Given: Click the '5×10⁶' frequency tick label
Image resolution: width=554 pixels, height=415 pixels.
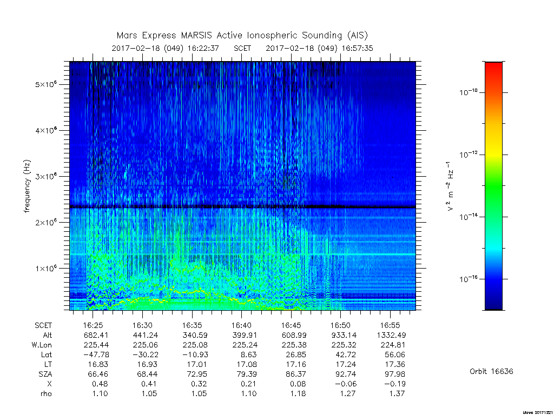Looking at the screenshot, I should coord(46,84).
